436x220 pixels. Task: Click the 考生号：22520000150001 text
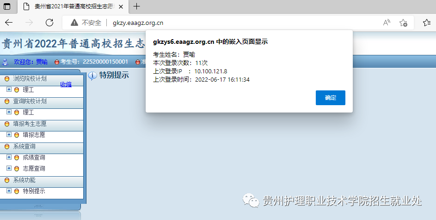94,62
